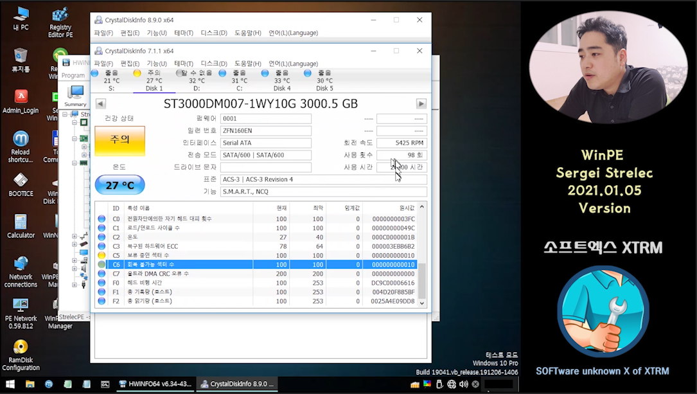Image resolution: width=697 pixels, height=394 pixels.
Task: Show the next disk with right arrow
Action: [x=421, y=103]
